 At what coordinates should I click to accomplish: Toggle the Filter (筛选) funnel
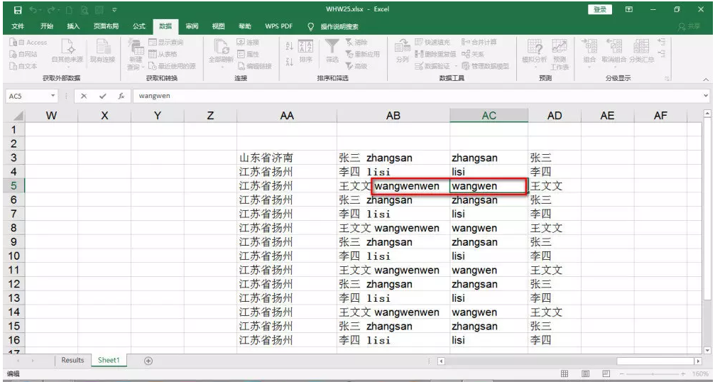(332, 51)
